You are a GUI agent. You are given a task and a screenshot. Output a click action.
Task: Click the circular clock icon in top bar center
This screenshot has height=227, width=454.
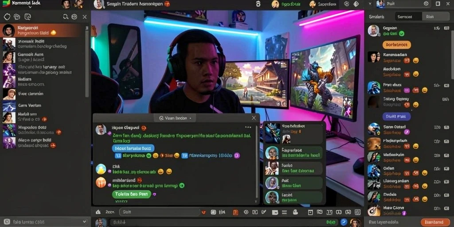(x=346, y=4)
